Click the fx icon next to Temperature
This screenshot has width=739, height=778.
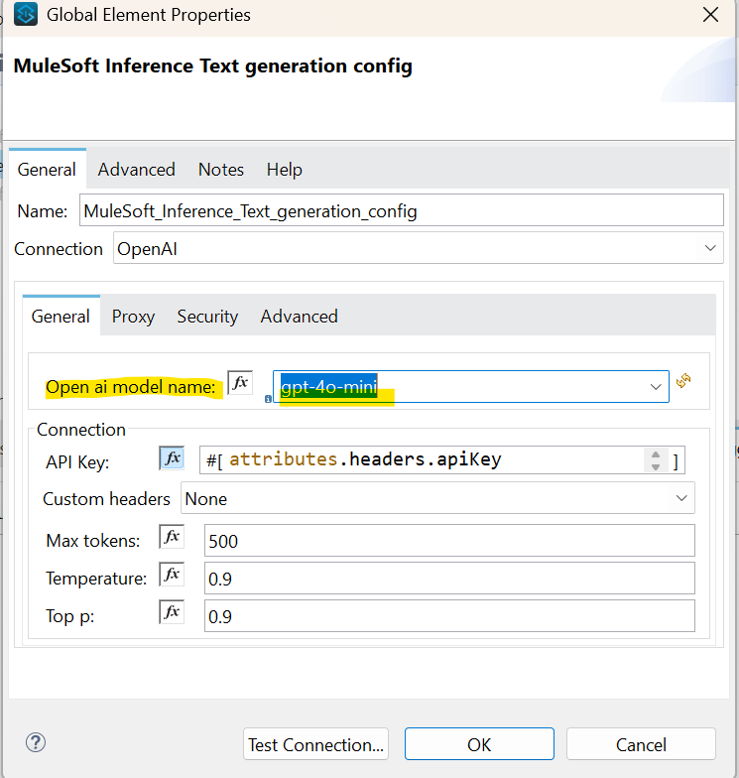[172, 575]
